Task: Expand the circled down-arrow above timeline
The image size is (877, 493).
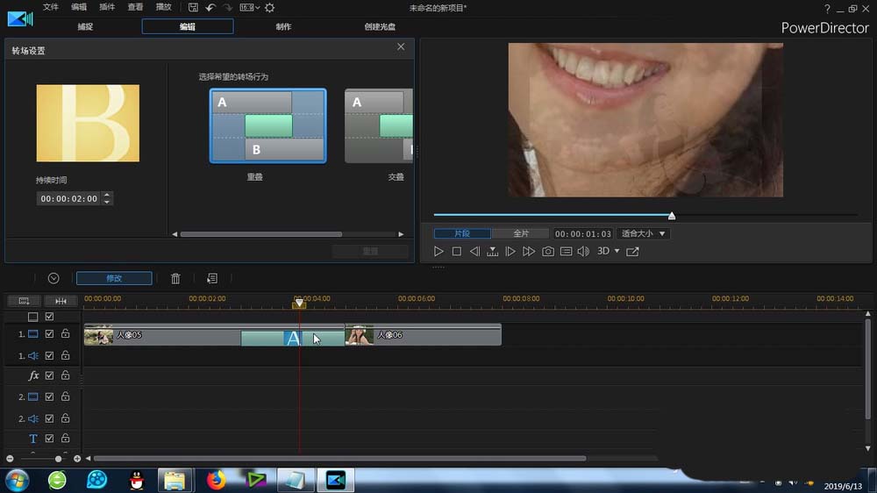Action: pos(53,278)
